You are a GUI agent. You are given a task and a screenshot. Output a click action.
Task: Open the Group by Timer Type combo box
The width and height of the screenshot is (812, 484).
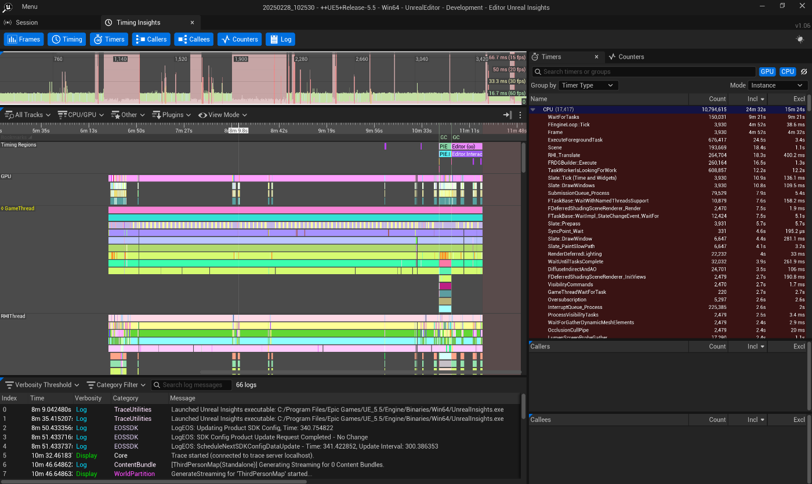588,85
